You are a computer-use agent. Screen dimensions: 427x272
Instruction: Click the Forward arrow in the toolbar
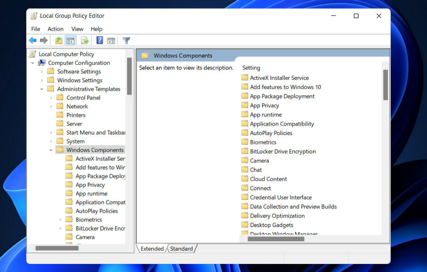click(44, 40)
